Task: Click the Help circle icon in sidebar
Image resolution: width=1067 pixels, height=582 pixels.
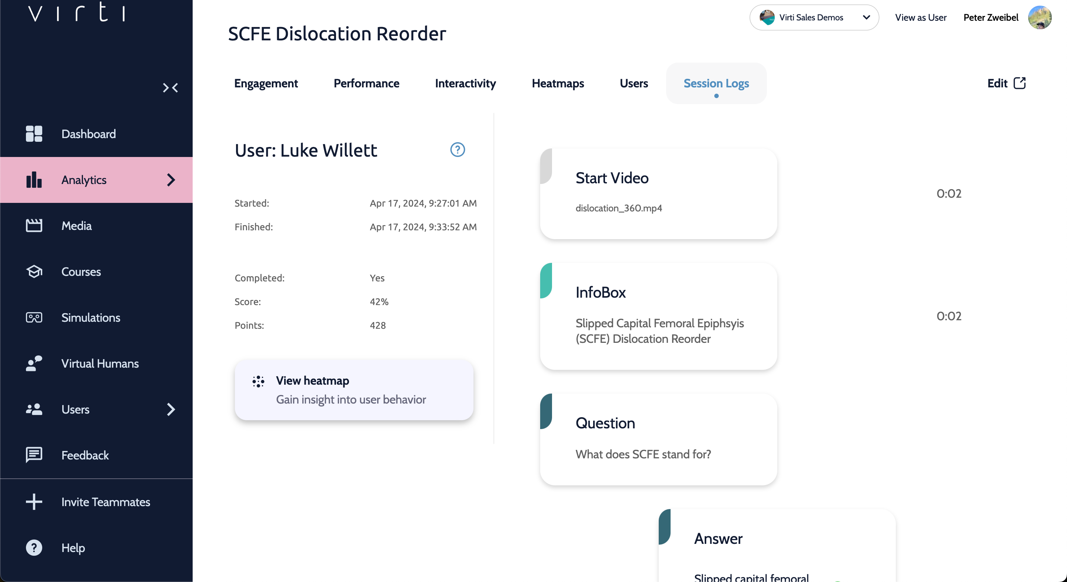Action: (x=34, y=547)
